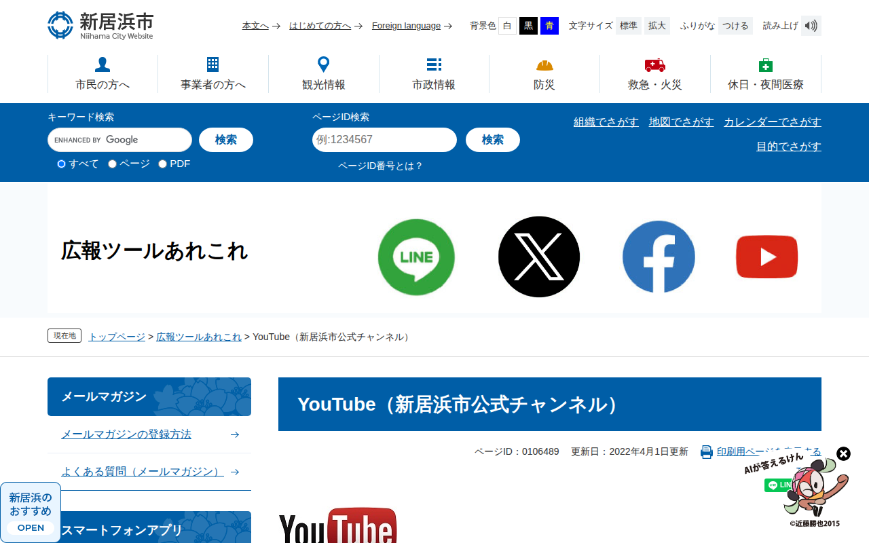
Task: Open the 休日・夜間医療 menu
Action: 766,74
